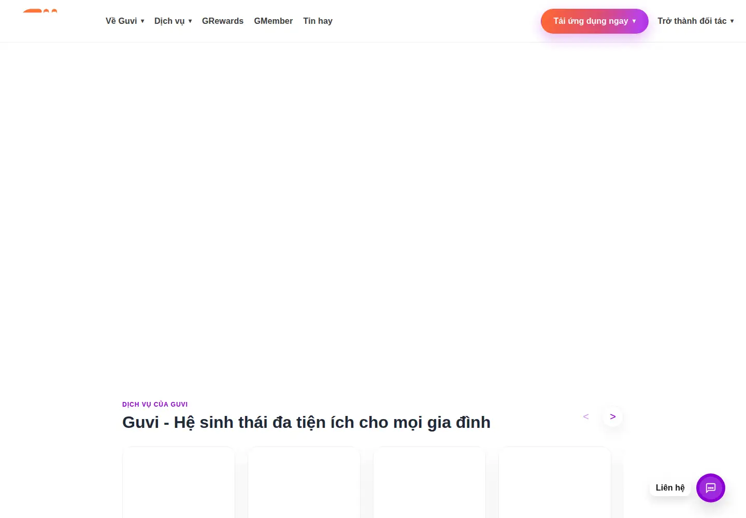Click the Liên hệ label
The height and width of the screenshot is (518, 746).
pyautogui.click(x=670, y=487)
